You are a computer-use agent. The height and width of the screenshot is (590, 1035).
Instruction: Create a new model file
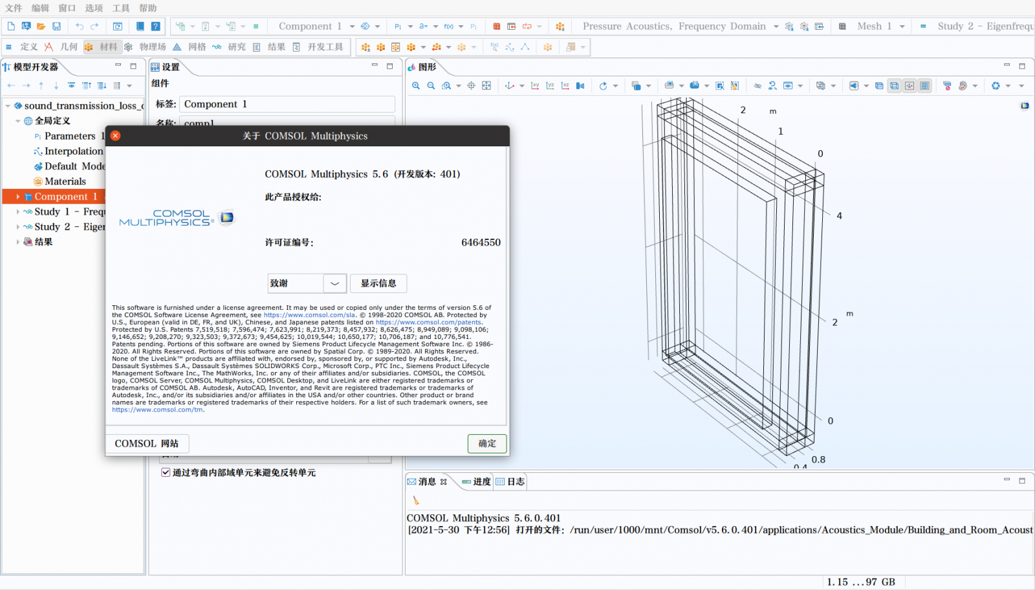[11, 27]
